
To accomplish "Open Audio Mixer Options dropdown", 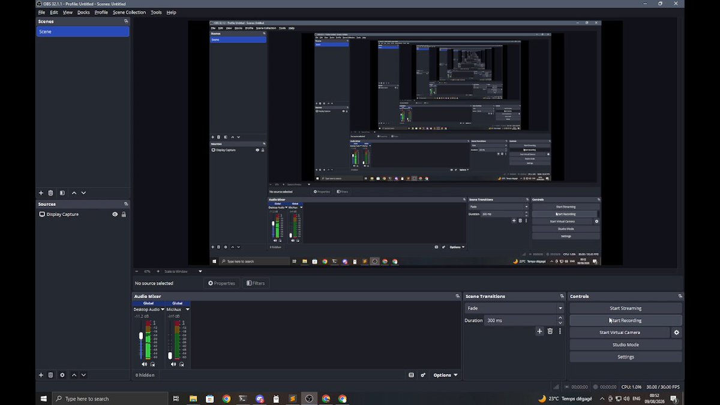I will click(445, 375).
